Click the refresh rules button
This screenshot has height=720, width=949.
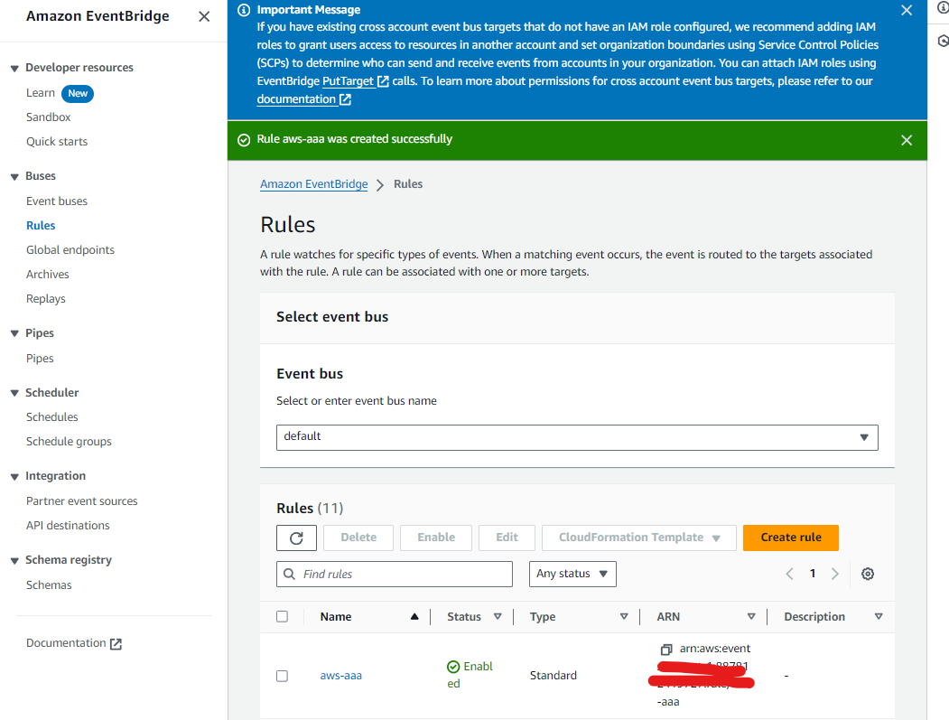[x=296, y=538]
